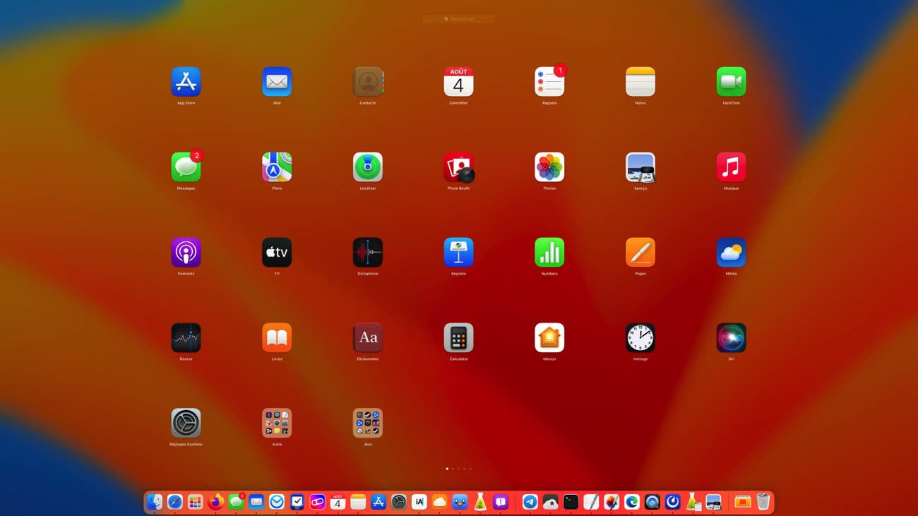Open the Dictaphone voice recorder app

367,253
